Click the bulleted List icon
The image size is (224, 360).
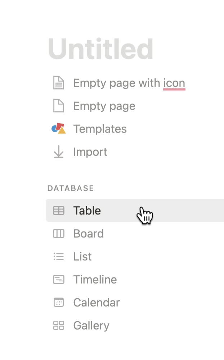tap(58, 257)
